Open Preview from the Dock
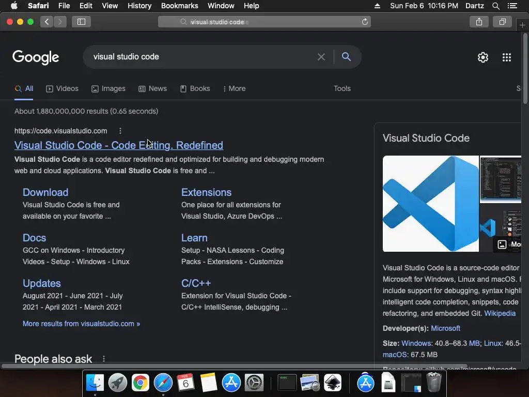Screen dimensions: 529x397 pyautogui.click(x=310, y=383)
